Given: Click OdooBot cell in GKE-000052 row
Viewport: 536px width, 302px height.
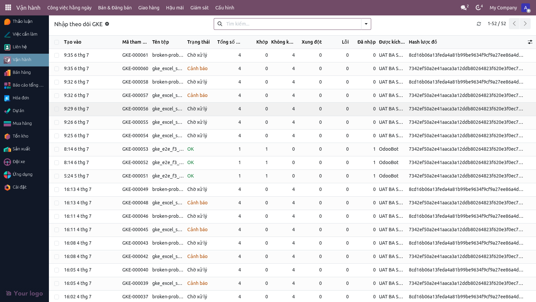Looking at the screenshot, I should click(x=389, y=162).
